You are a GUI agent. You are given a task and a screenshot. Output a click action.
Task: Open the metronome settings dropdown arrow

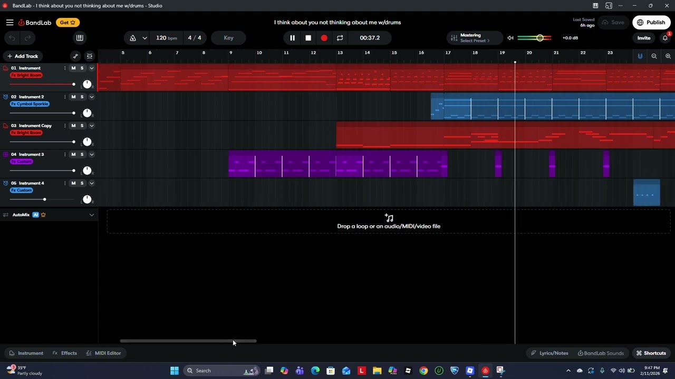click(x=144, y=38)
